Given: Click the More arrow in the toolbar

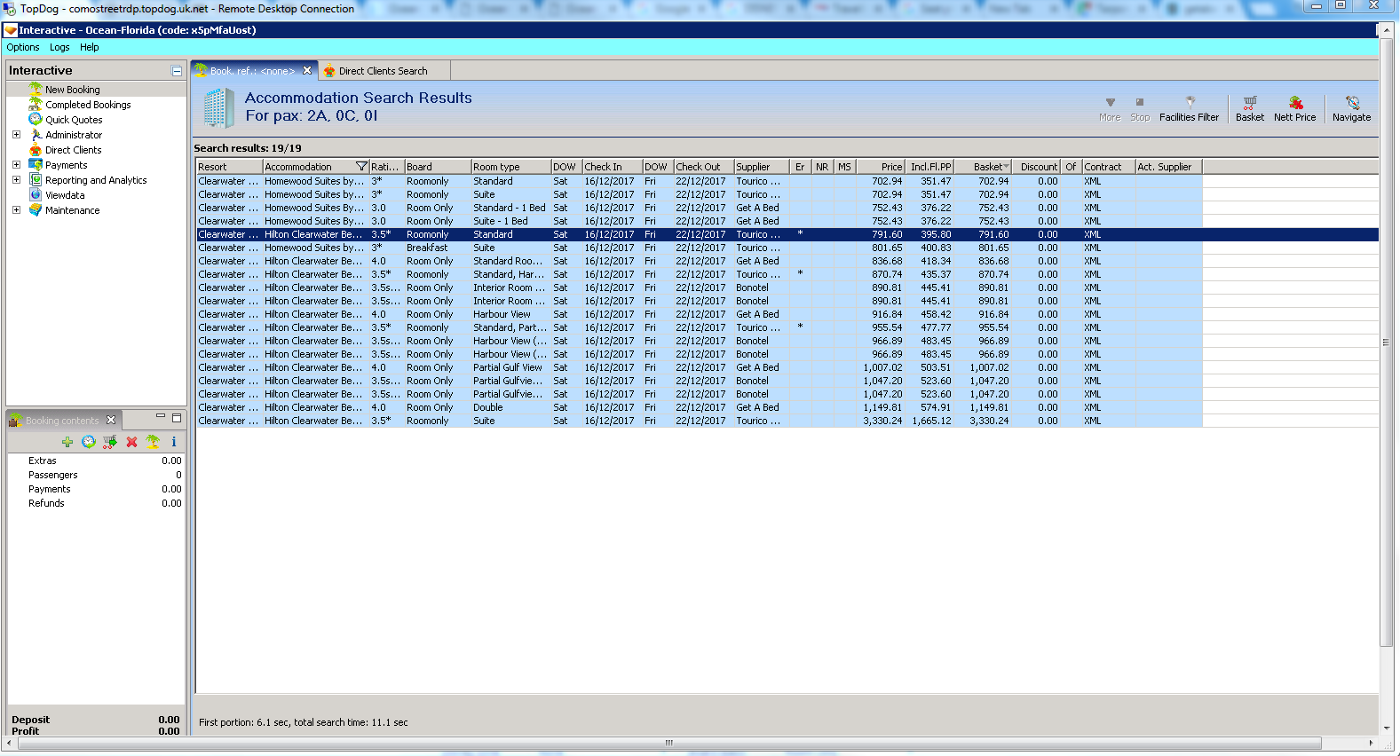Looking at the screenshot, I should pyautogui.click(x=1110, y=108).
